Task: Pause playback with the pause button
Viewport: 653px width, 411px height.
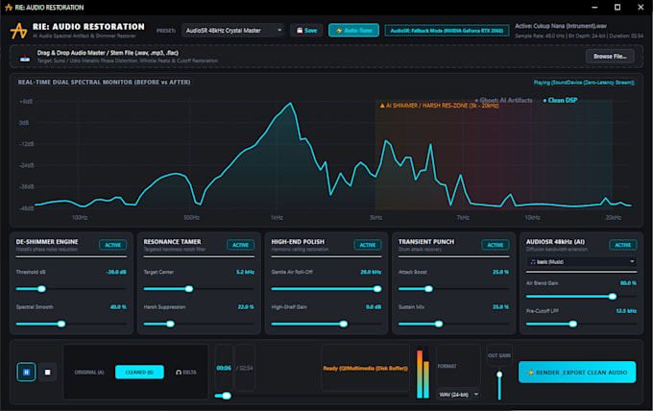Action: 26,372
